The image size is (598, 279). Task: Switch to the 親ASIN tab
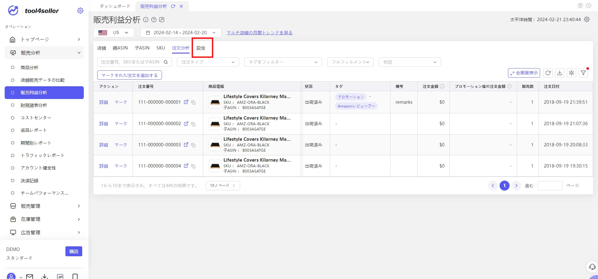point(120,48)
